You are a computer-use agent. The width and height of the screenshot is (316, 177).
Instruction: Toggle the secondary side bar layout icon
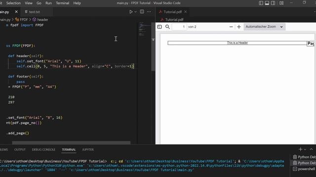(273, 3)
